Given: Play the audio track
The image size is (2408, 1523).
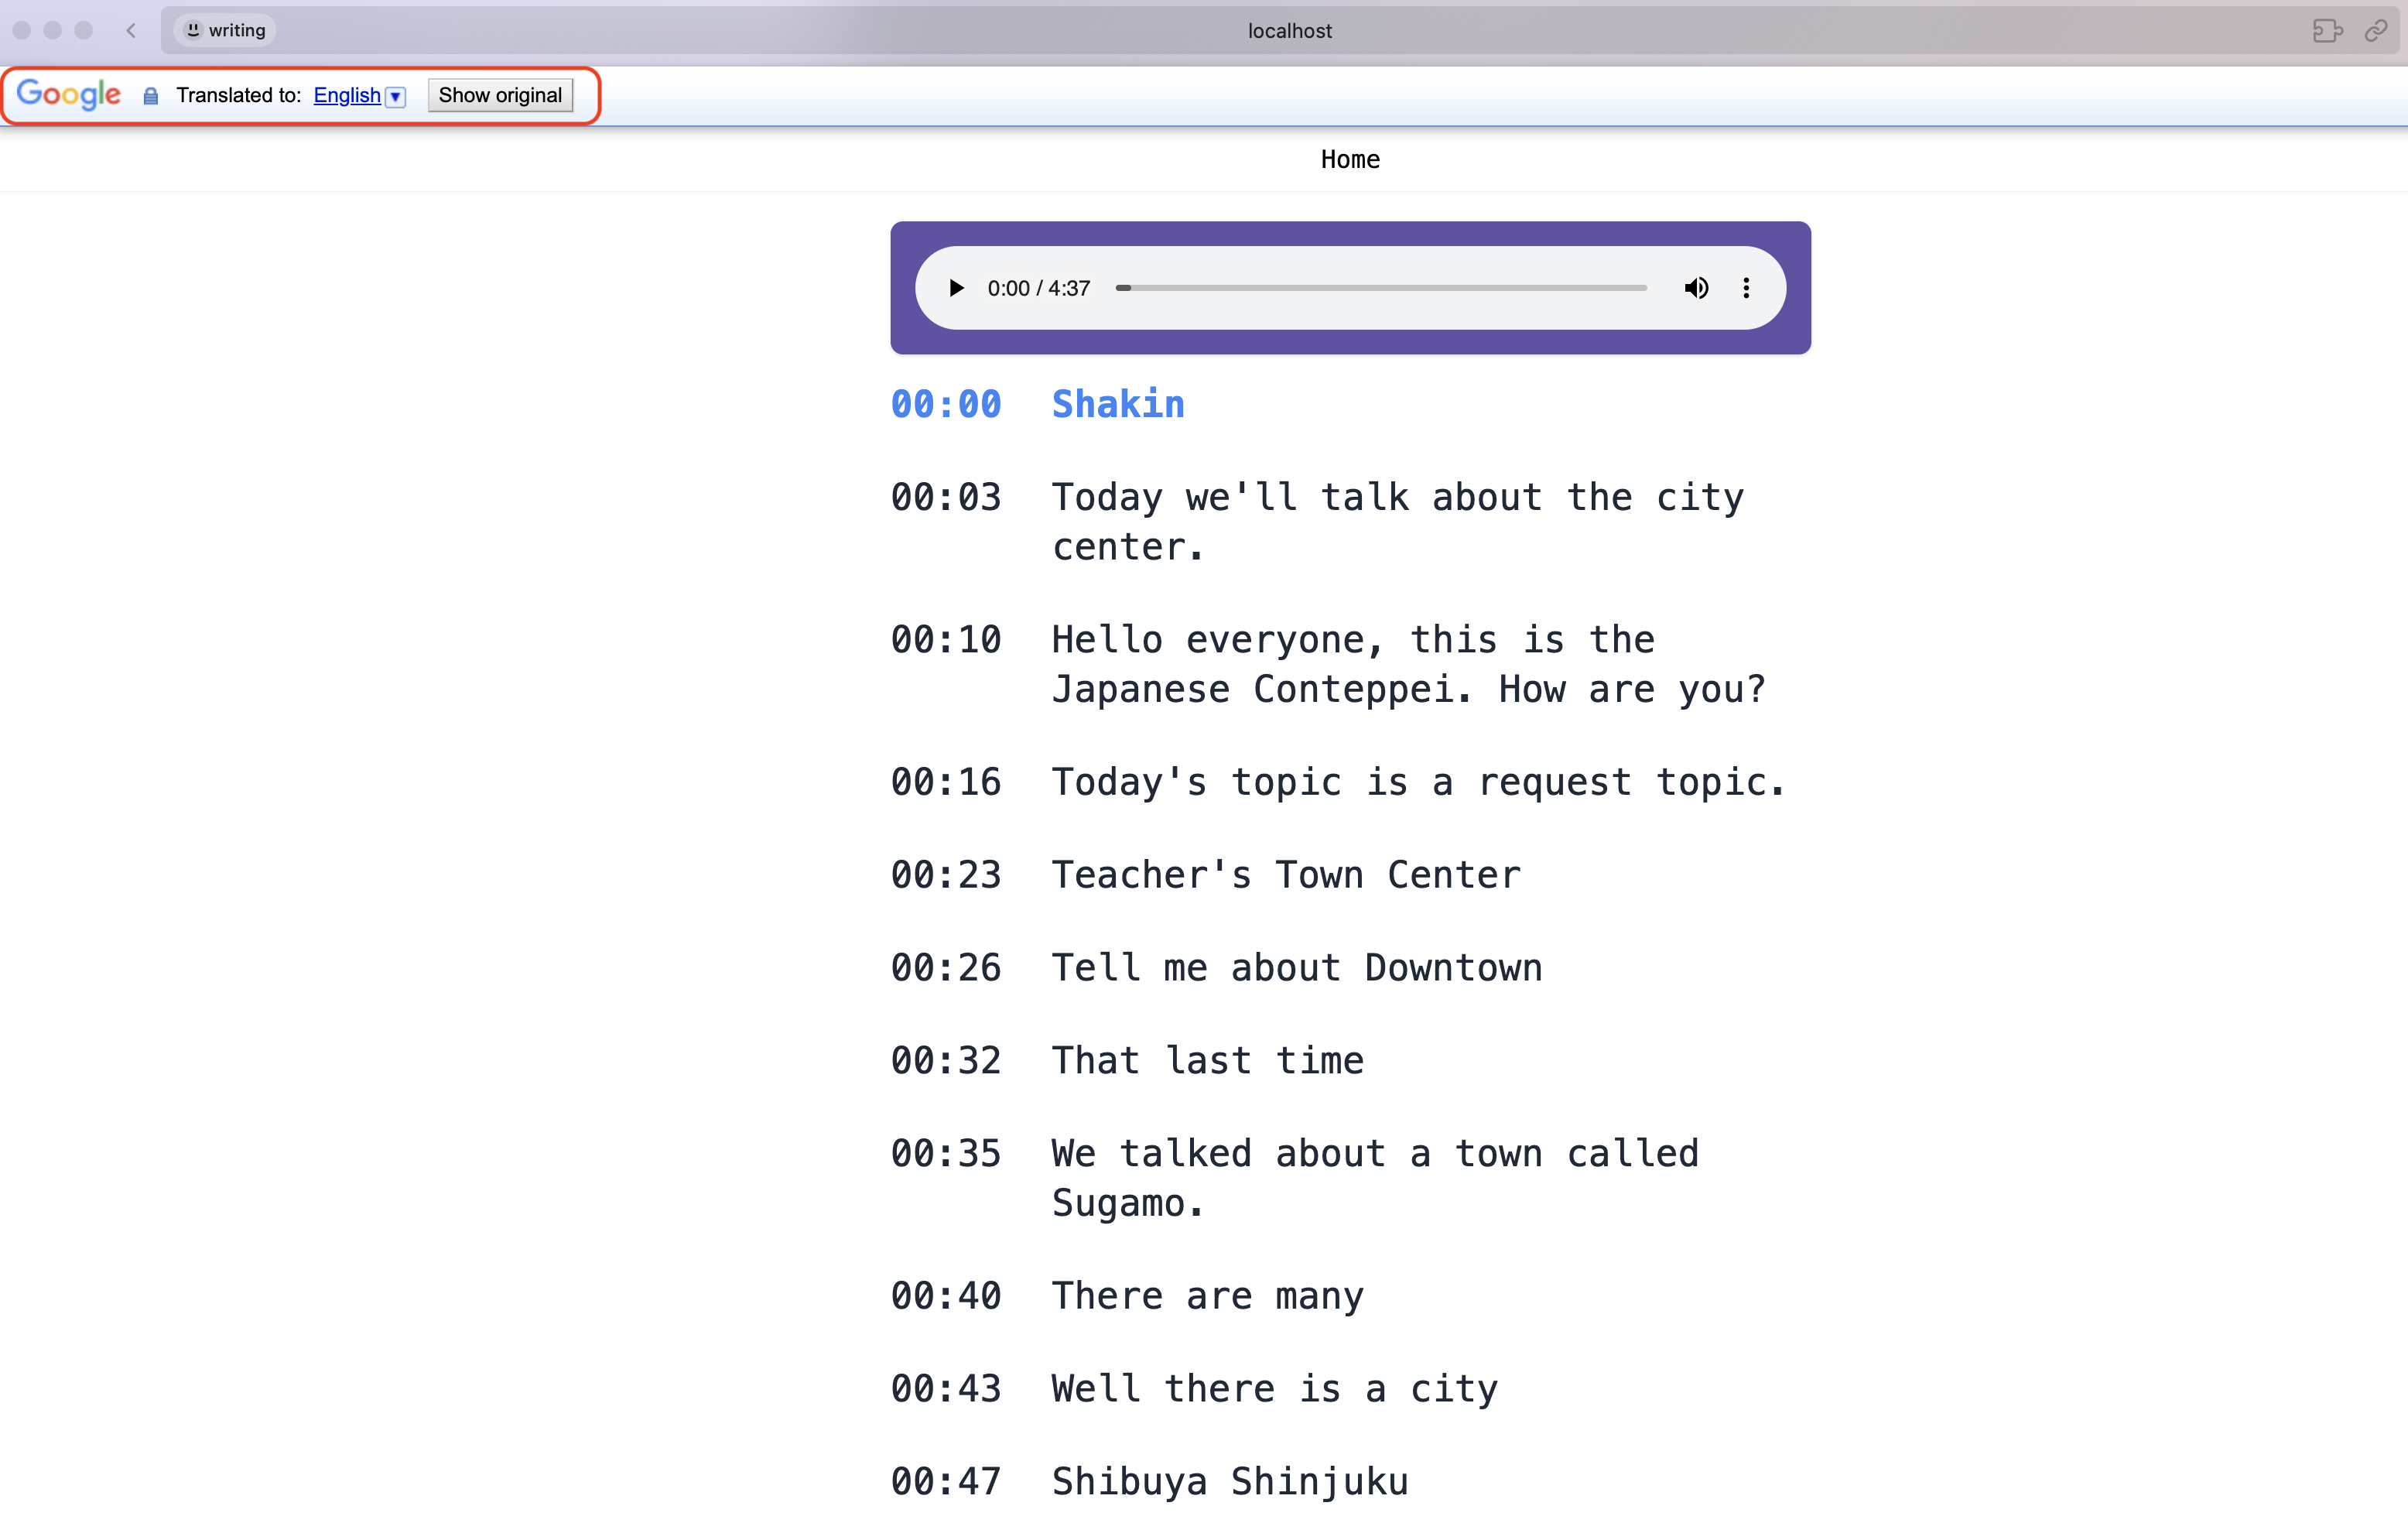Looking at the screenshot, I should pos(956,288).
